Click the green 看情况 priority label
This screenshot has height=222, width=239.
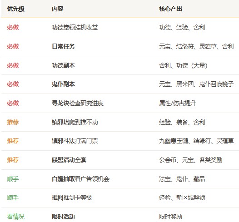pyautogui.click(x=16, y=217)
